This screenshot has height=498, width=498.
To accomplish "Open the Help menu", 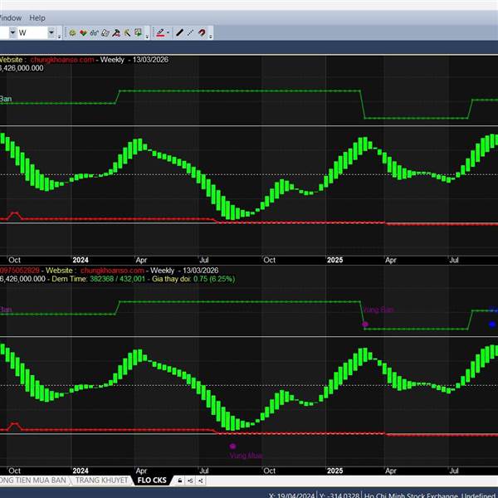I will pos(37,17).
